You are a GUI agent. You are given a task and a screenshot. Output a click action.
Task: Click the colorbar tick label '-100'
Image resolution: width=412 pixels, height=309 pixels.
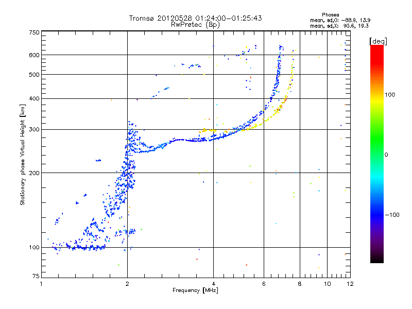pyautogui.click(x=392, y=215)
